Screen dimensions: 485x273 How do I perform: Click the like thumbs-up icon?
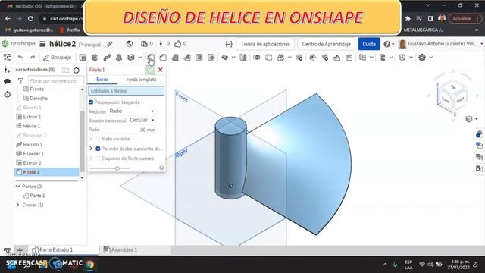click(177, 44)
